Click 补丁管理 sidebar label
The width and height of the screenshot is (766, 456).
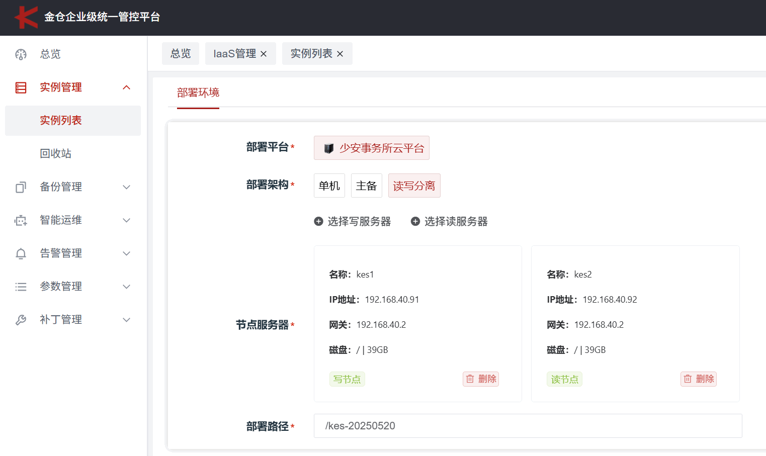click(61, 320)
